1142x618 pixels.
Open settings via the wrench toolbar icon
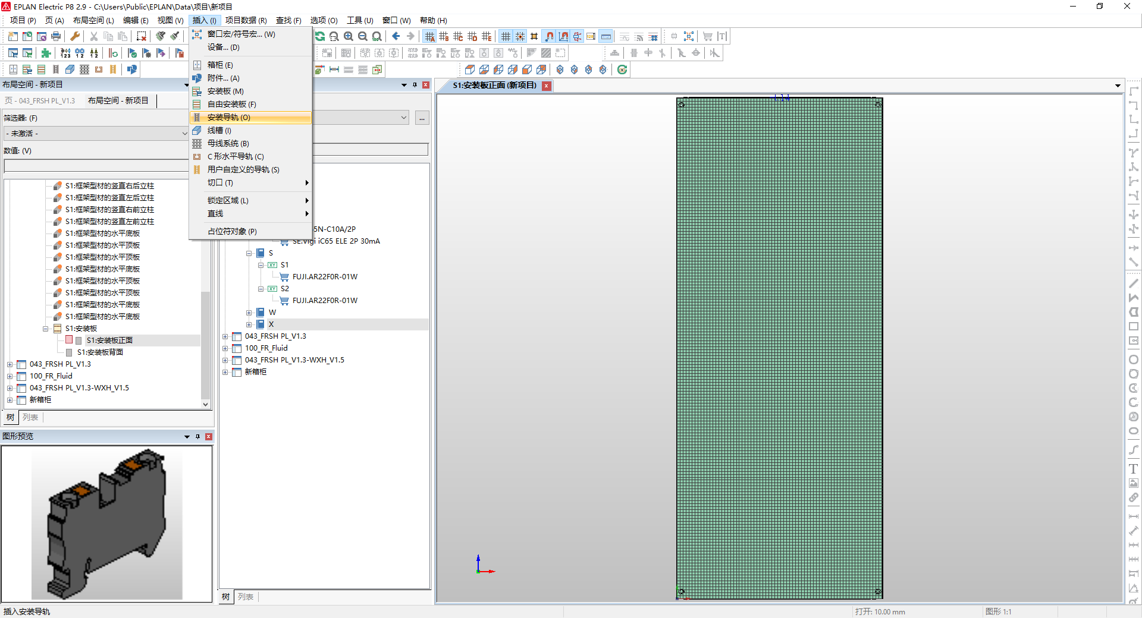click(x=74, y=36)
